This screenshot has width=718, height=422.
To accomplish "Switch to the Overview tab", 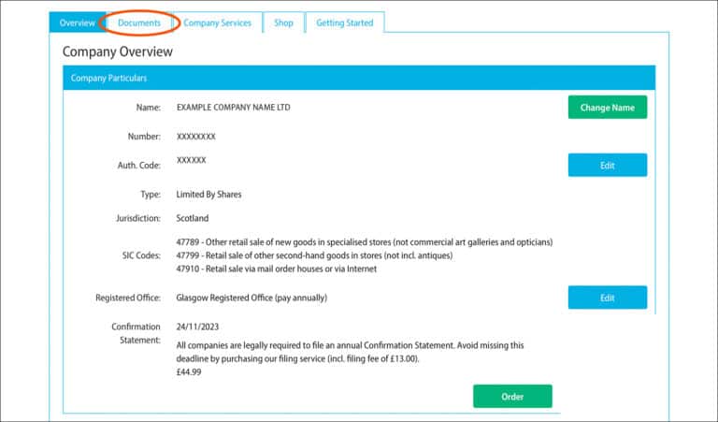I will (77, 22).
